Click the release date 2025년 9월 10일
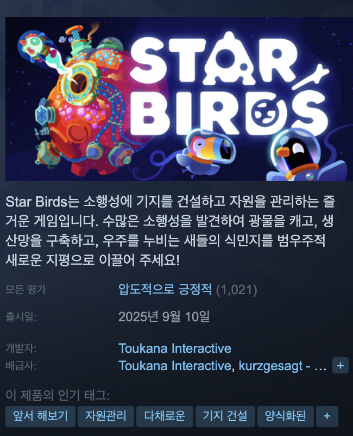Image resolution: width=353 pixels, height=436 pixels. (x=164, y=317)
